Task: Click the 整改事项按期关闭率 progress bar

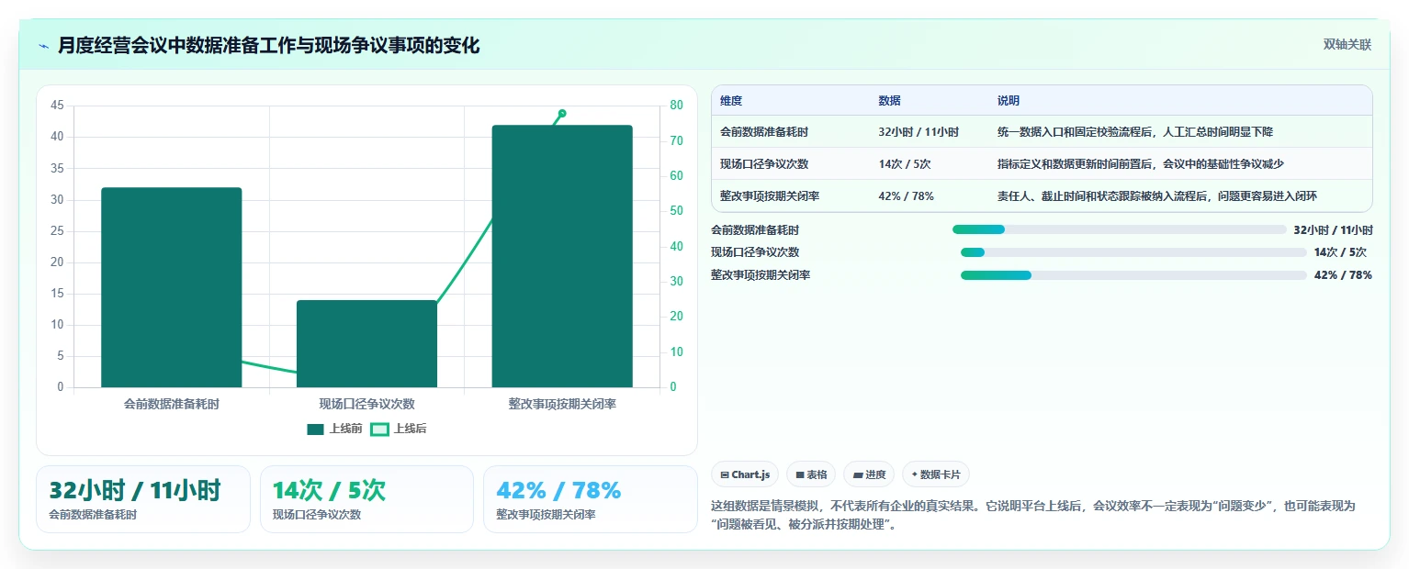Action: 1133,275
